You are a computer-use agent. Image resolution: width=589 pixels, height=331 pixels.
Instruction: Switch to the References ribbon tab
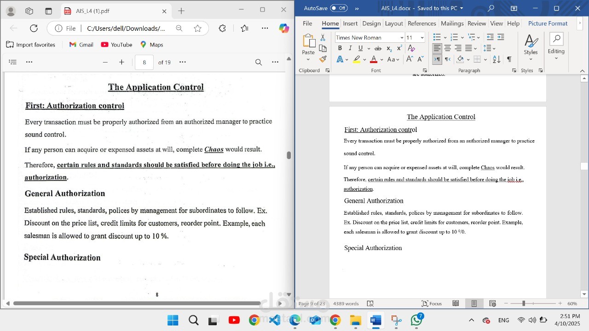tap(422, 23)
